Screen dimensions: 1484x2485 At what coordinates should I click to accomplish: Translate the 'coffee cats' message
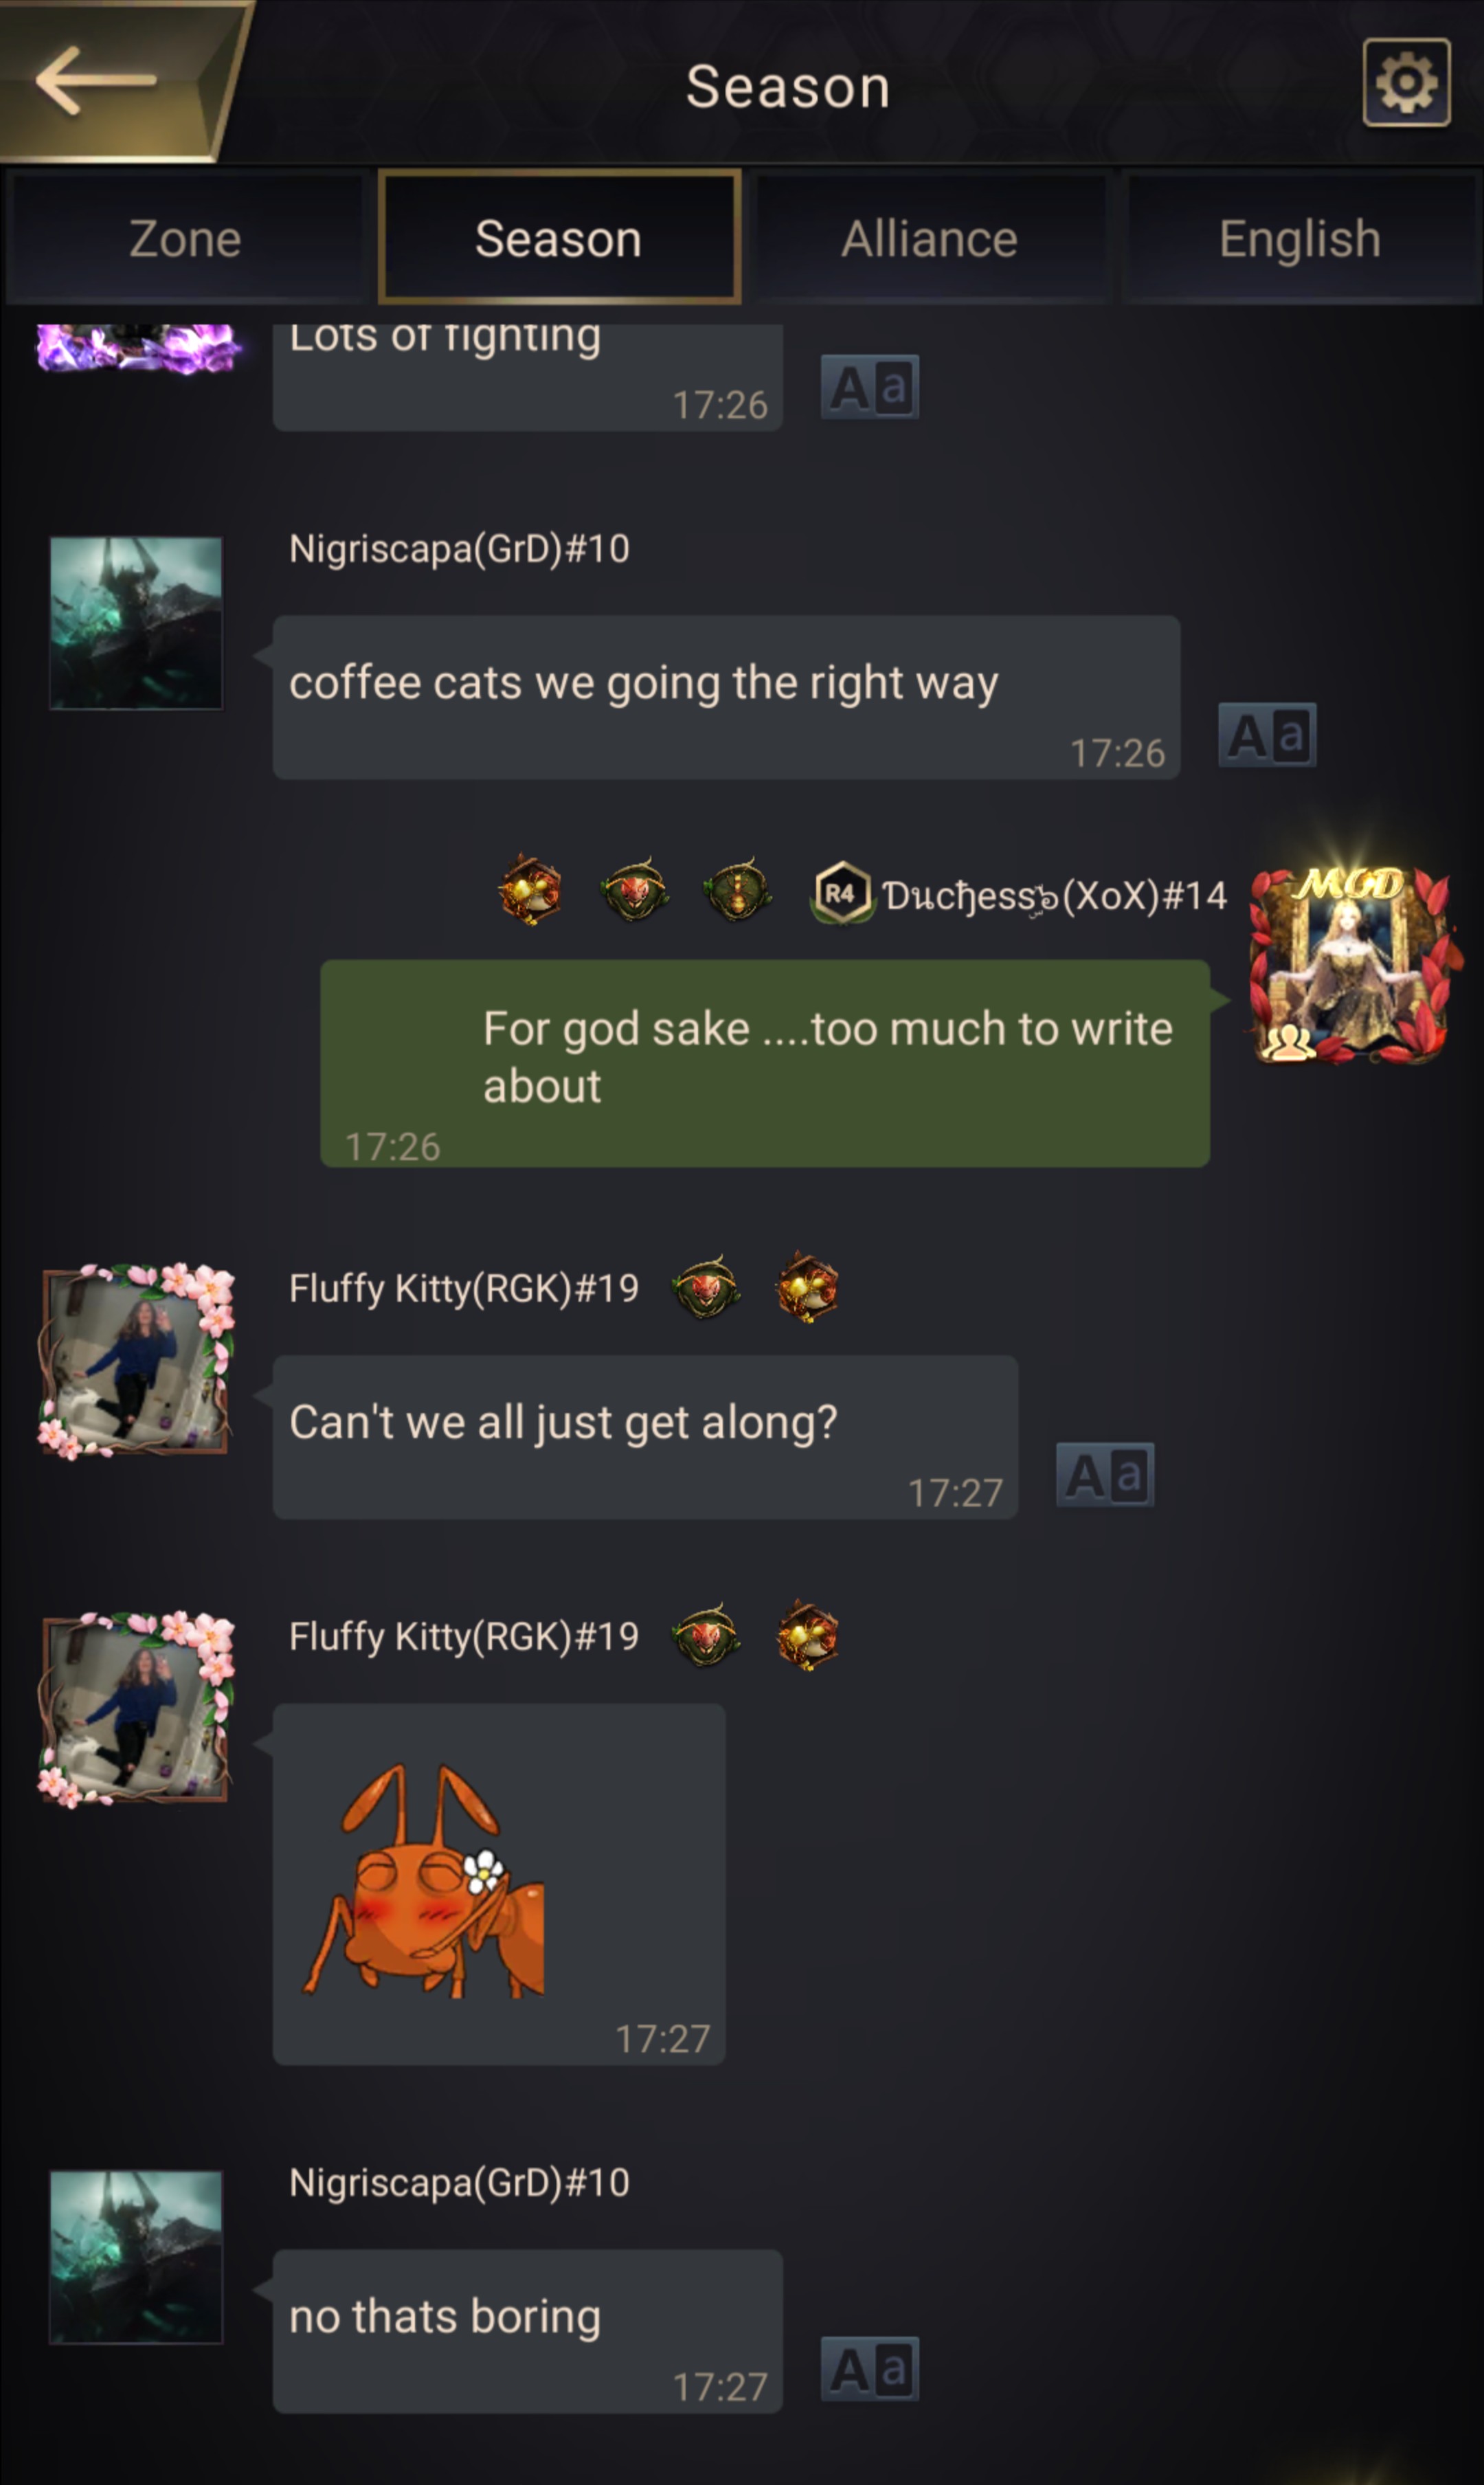(1267, 735)
